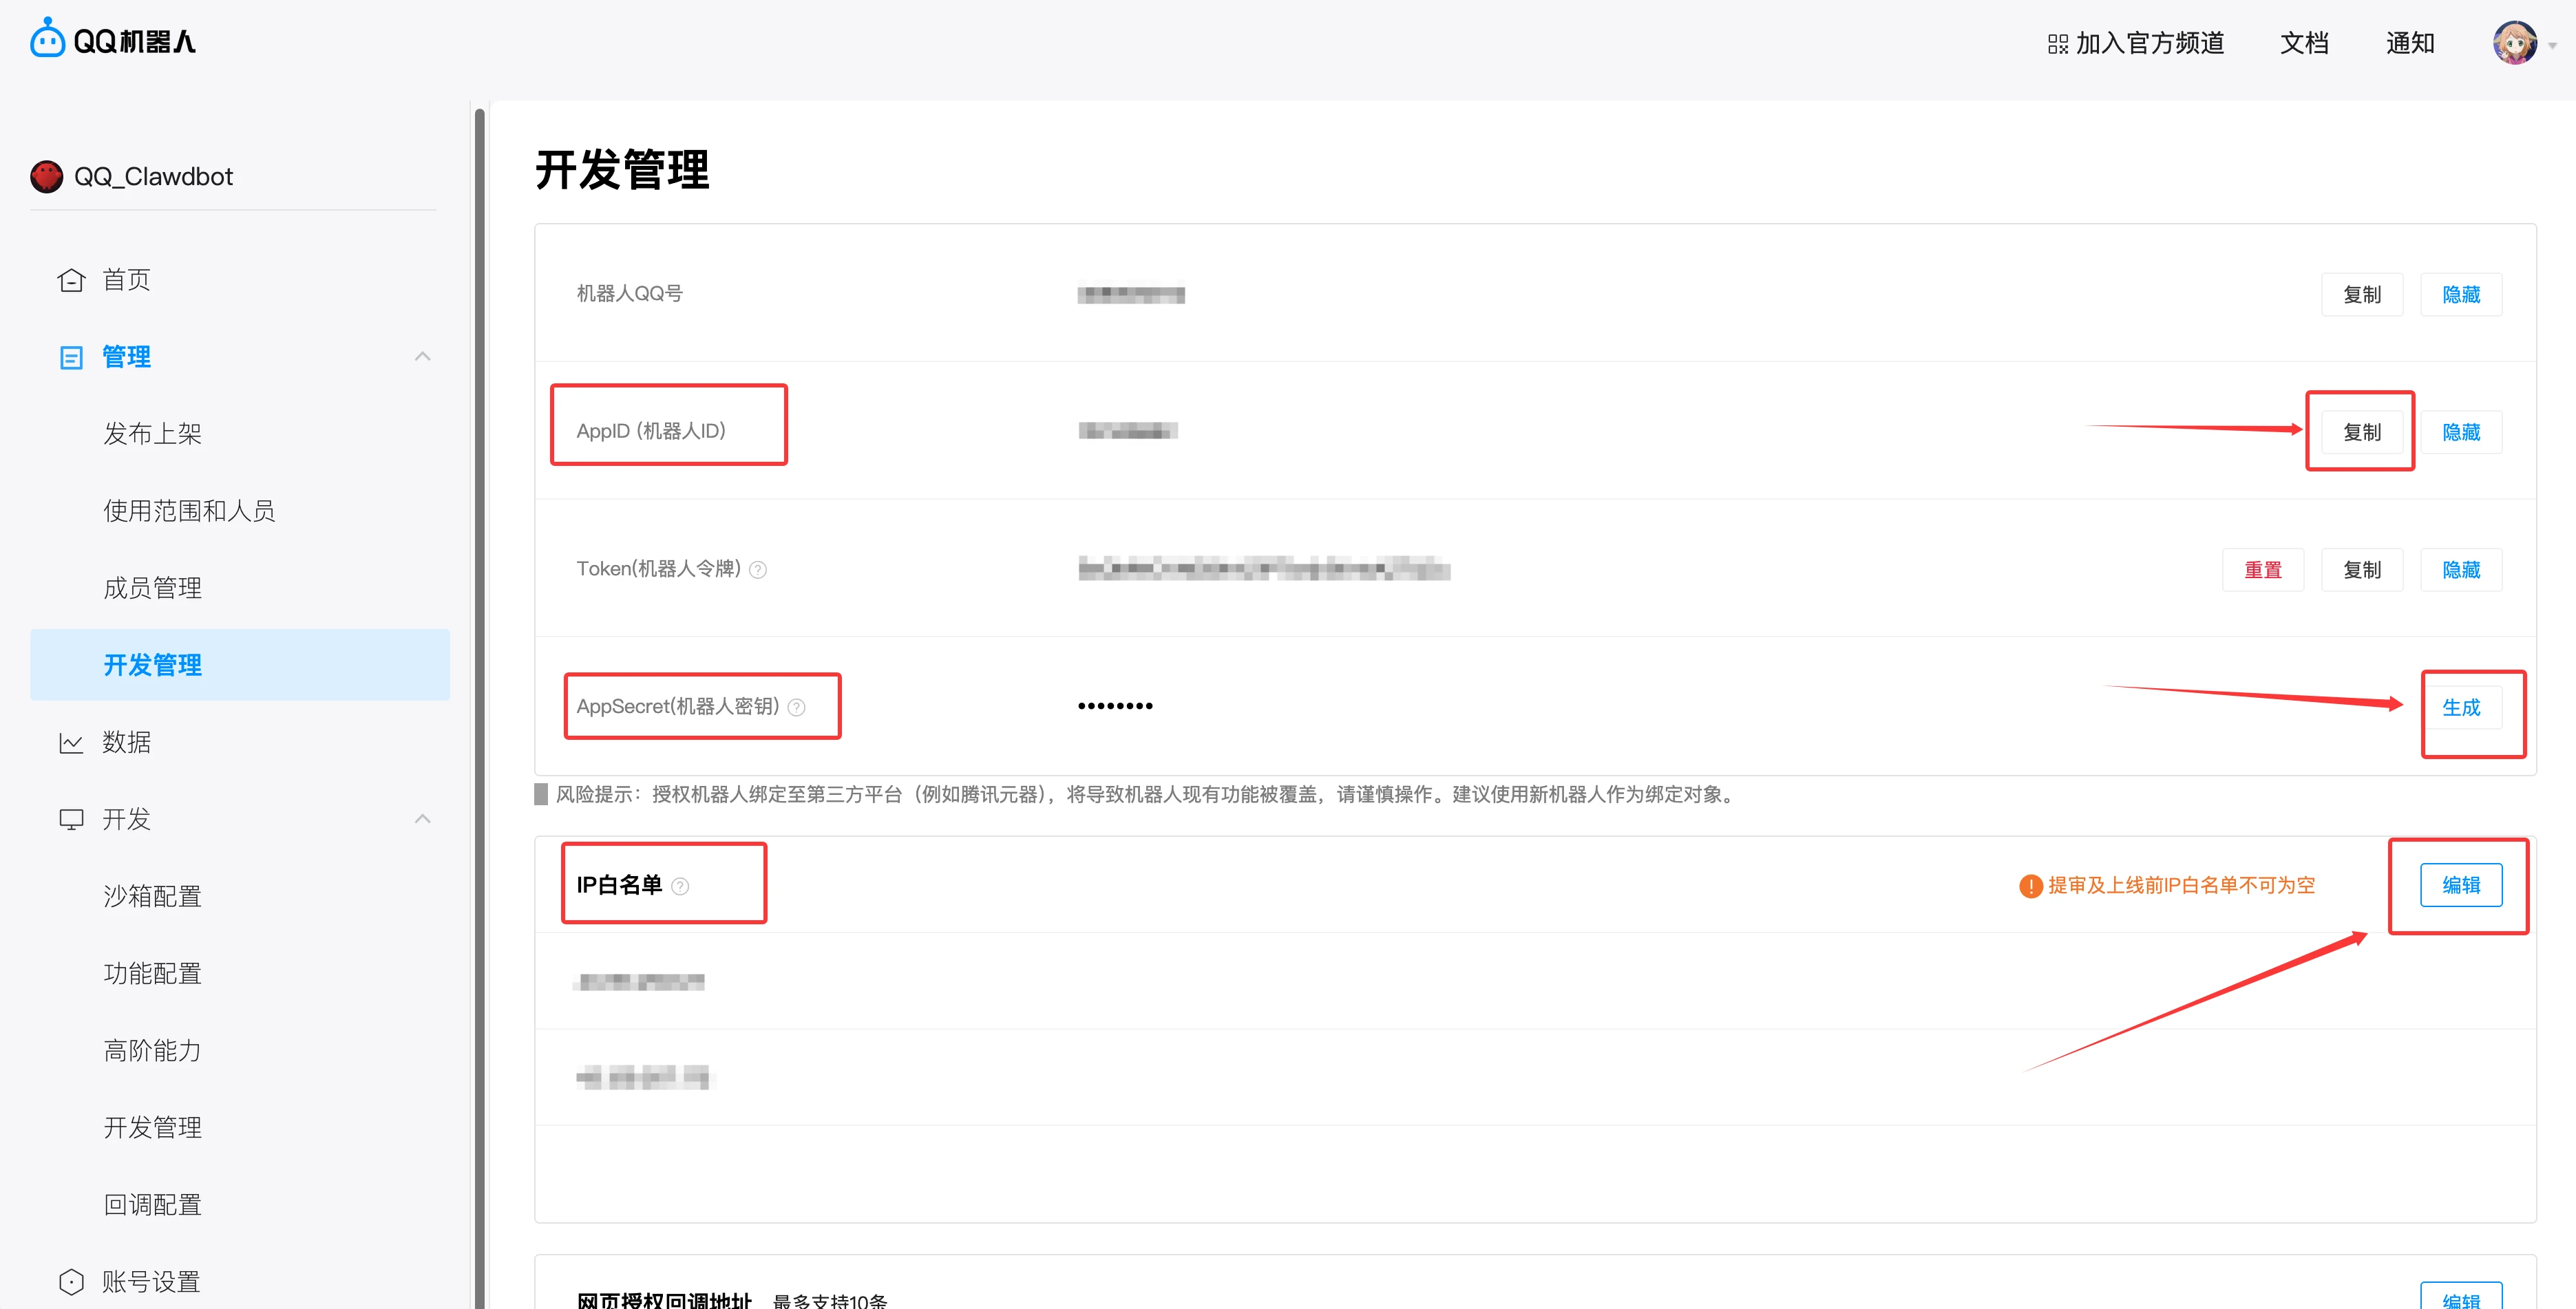Click Token help question mark icon

[758, 570]
